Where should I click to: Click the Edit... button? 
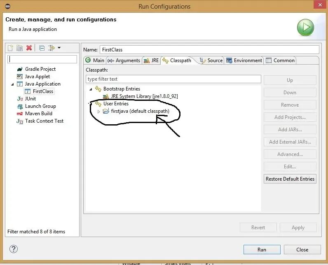coord(290,166)
